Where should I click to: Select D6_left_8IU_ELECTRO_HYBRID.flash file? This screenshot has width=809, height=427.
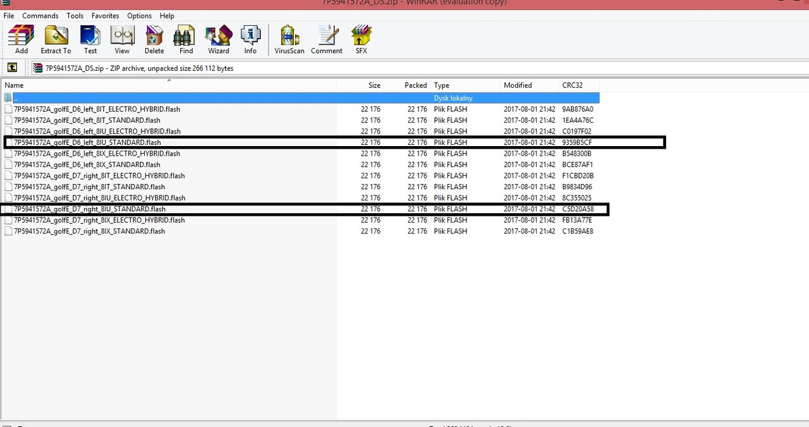coord(97,132)
